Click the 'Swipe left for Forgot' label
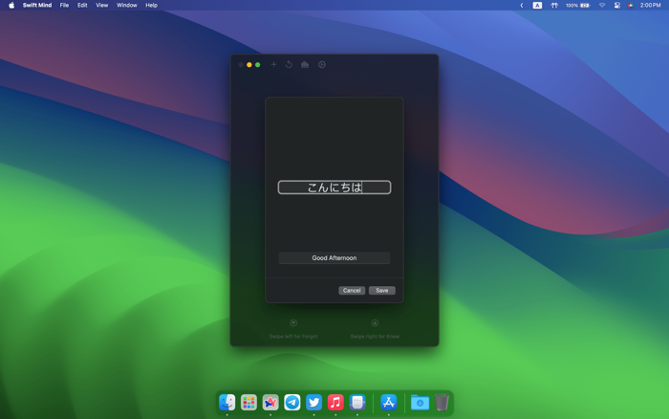Image resolution: width=669 pixels, height=419 pixels. point(293,337)
